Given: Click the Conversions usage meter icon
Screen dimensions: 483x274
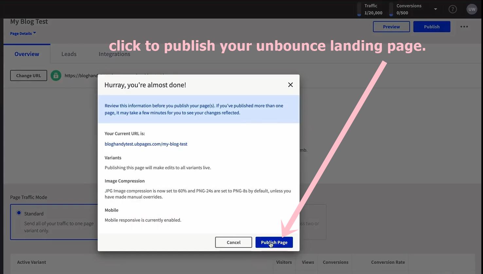Looking at the screenshot, I should [x=390, y=9].
